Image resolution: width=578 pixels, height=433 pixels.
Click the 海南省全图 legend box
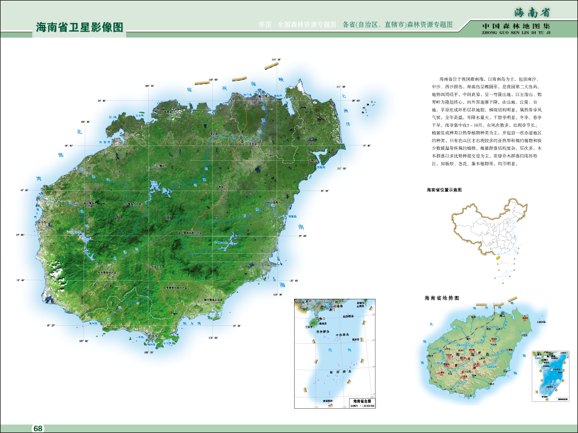[362, 403]
